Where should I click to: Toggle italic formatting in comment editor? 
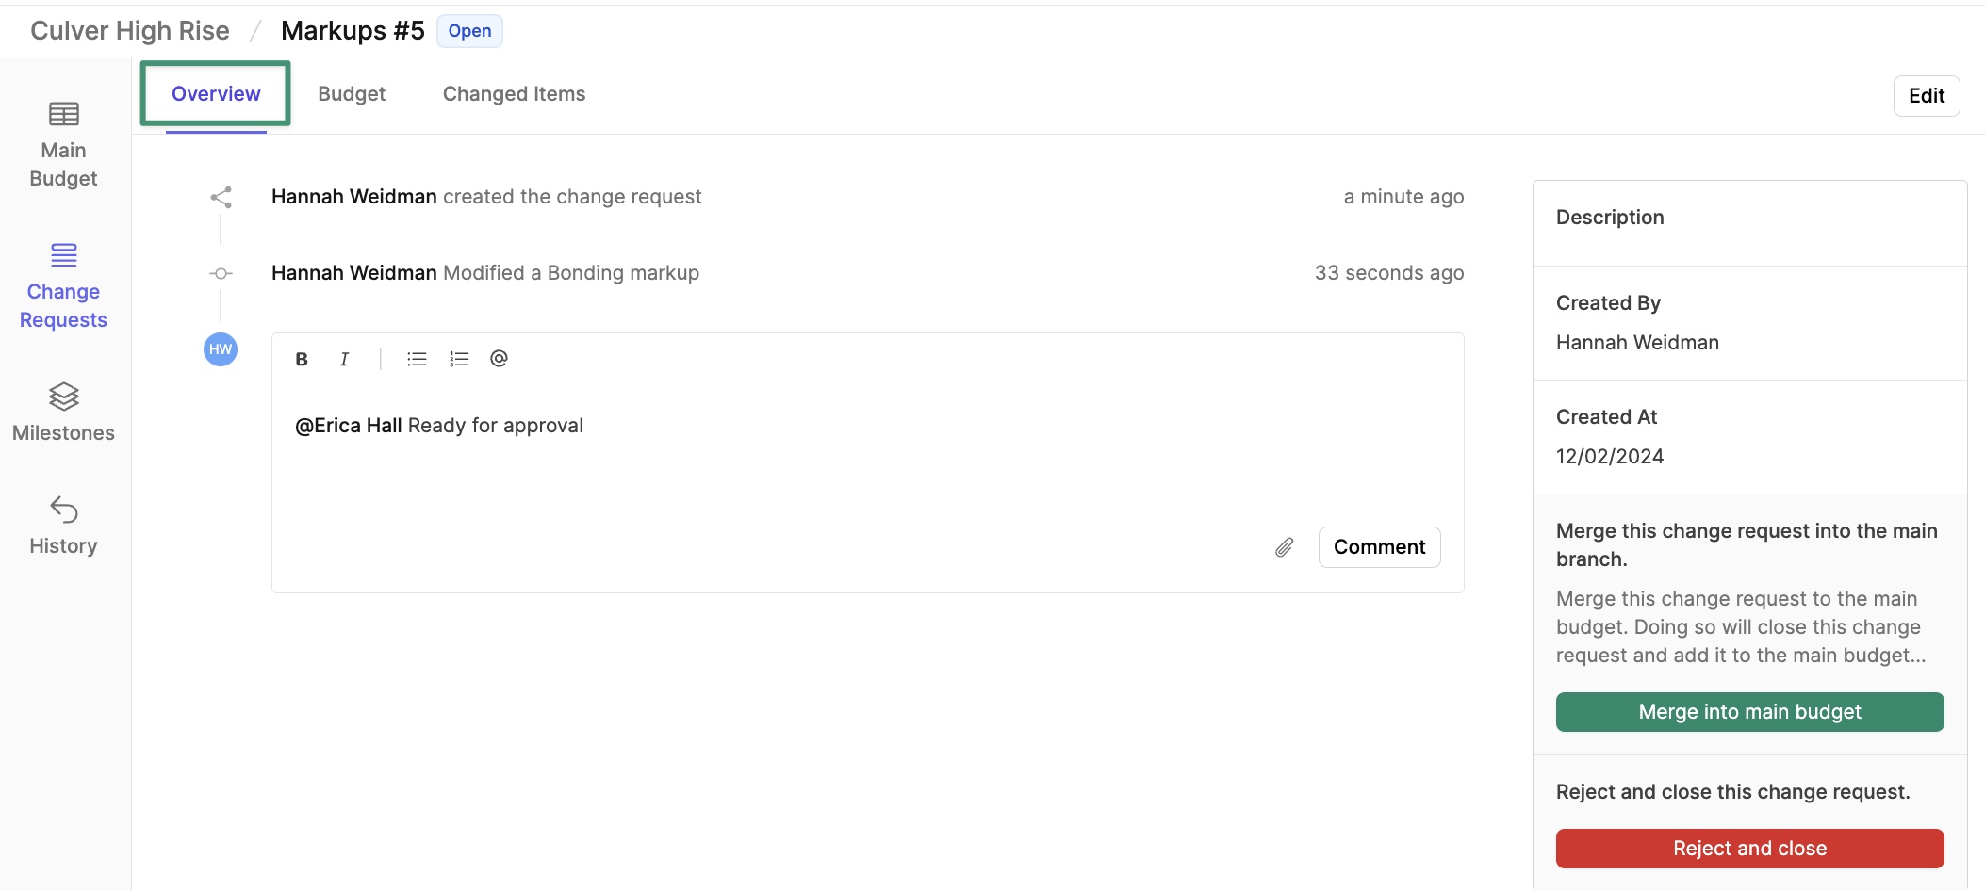[344, 359]
